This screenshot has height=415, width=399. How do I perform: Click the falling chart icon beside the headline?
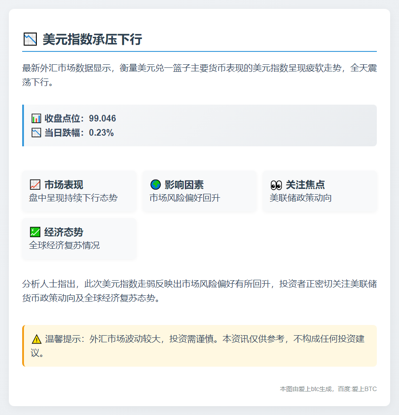coord(30,39)
